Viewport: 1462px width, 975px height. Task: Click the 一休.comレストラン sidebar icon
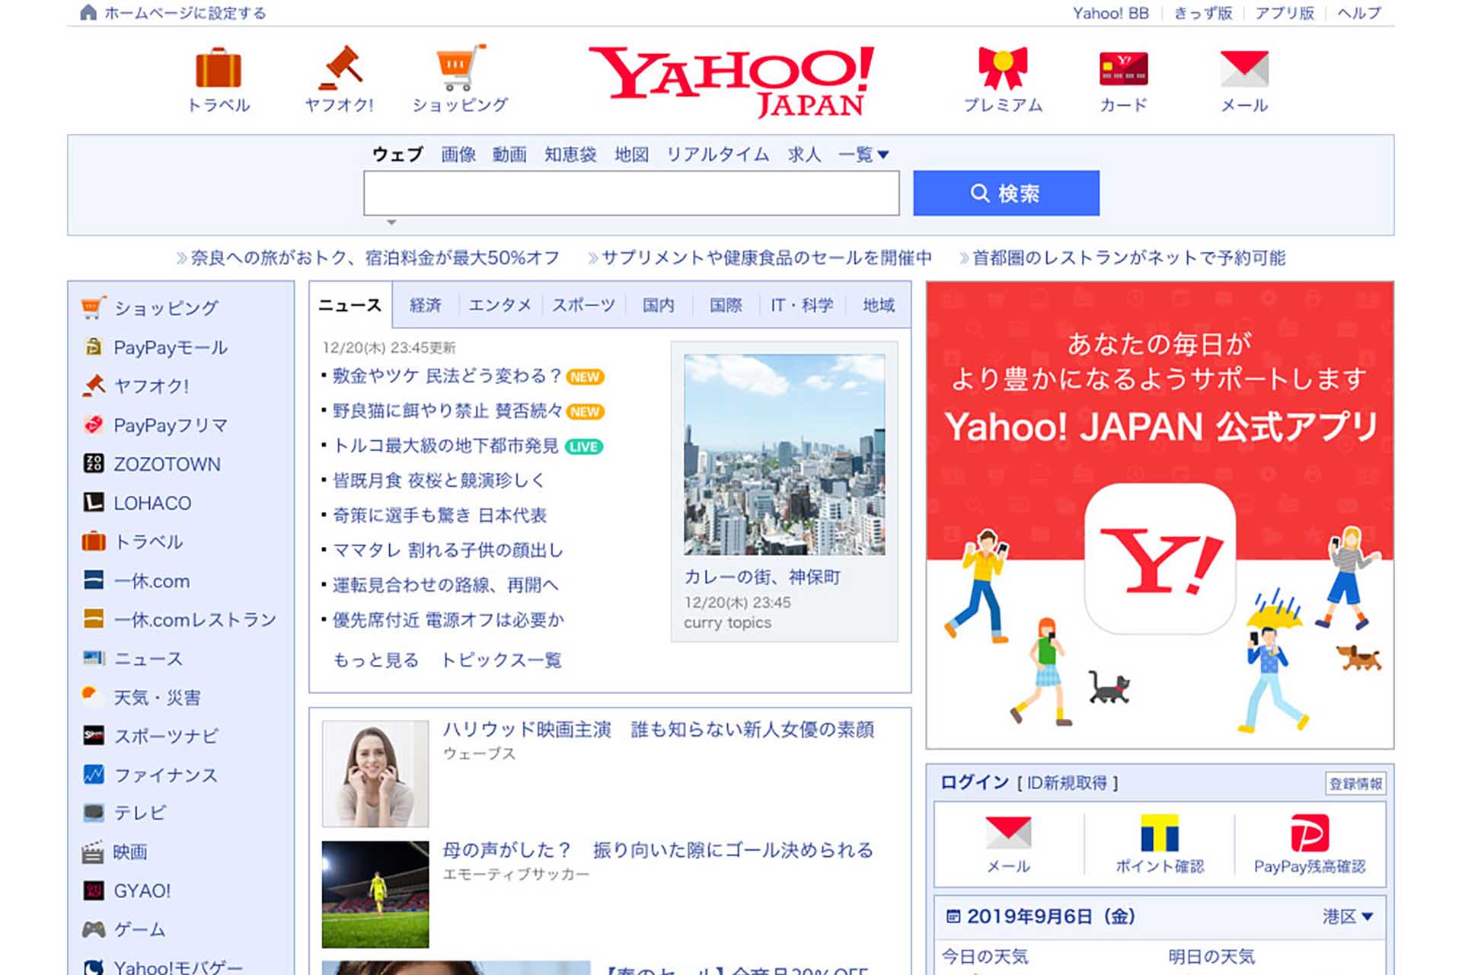tap(94, 619)
